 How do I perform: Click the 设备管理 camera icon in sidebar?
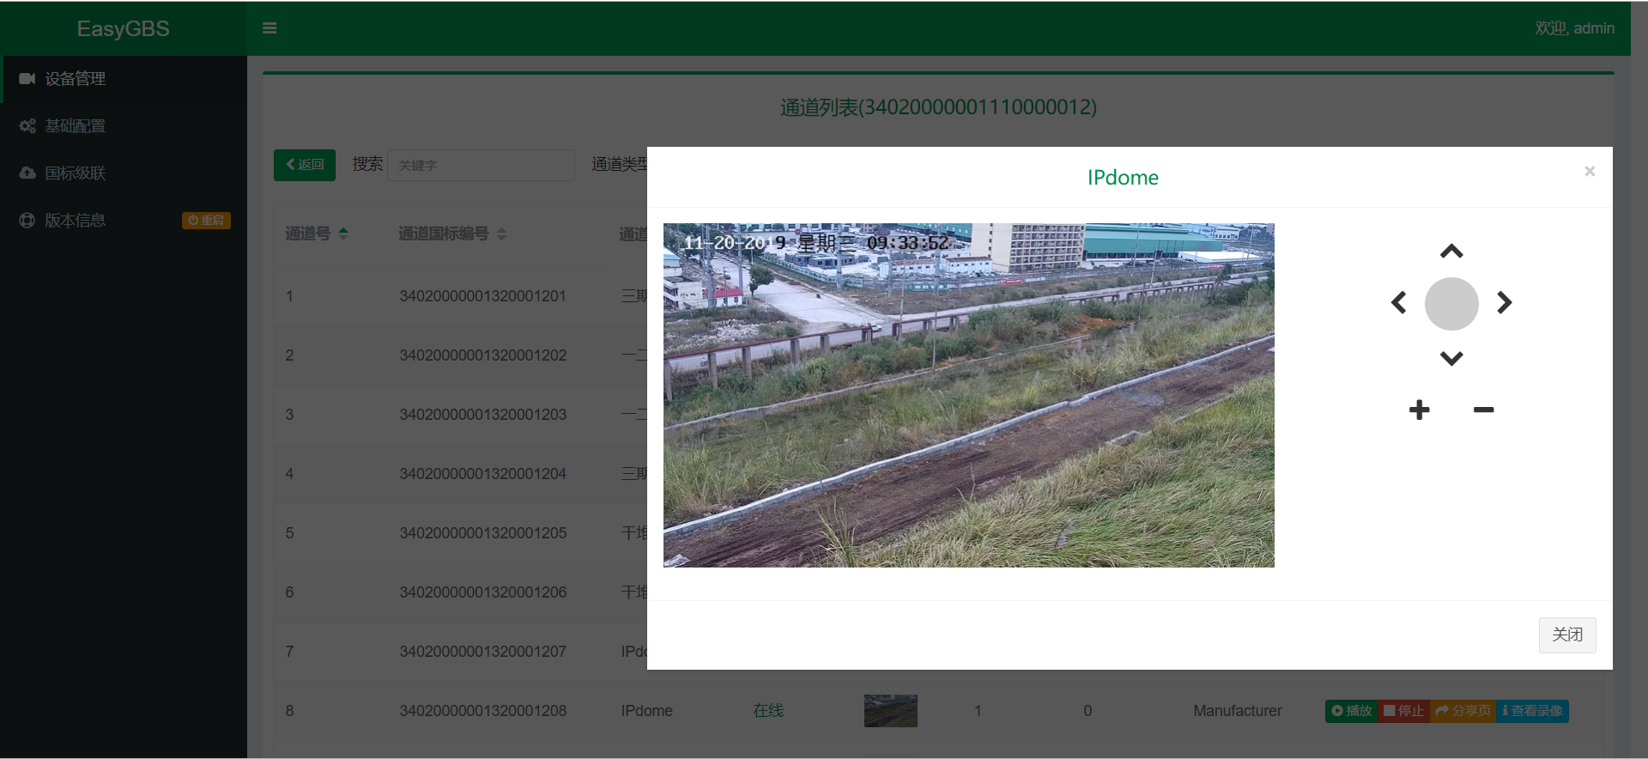pos(27,79)
